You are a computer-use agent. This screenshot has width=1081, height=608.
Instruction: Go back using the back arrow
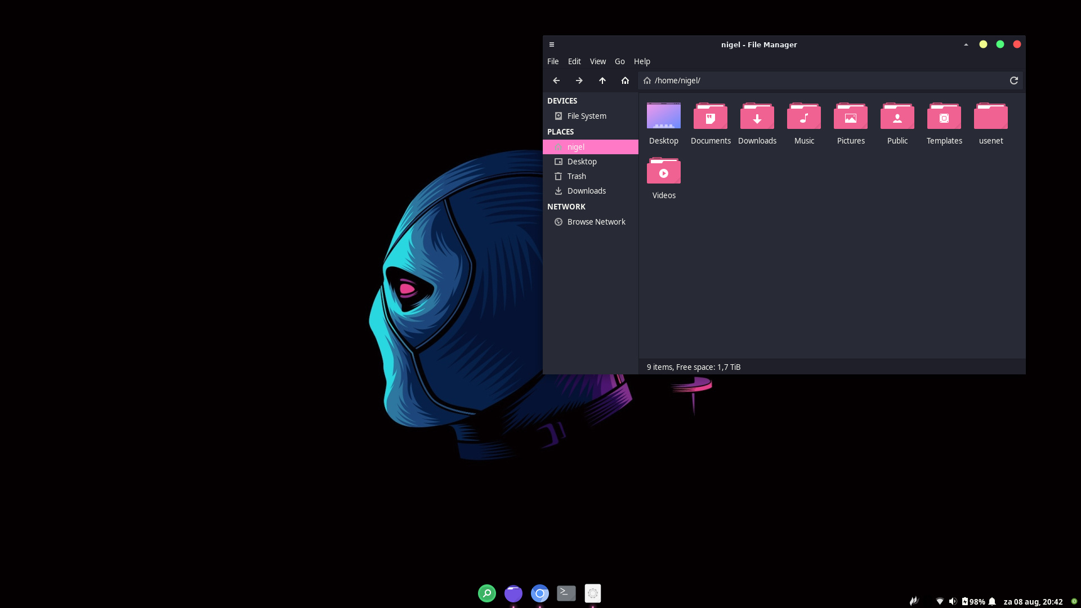[556, 81]
